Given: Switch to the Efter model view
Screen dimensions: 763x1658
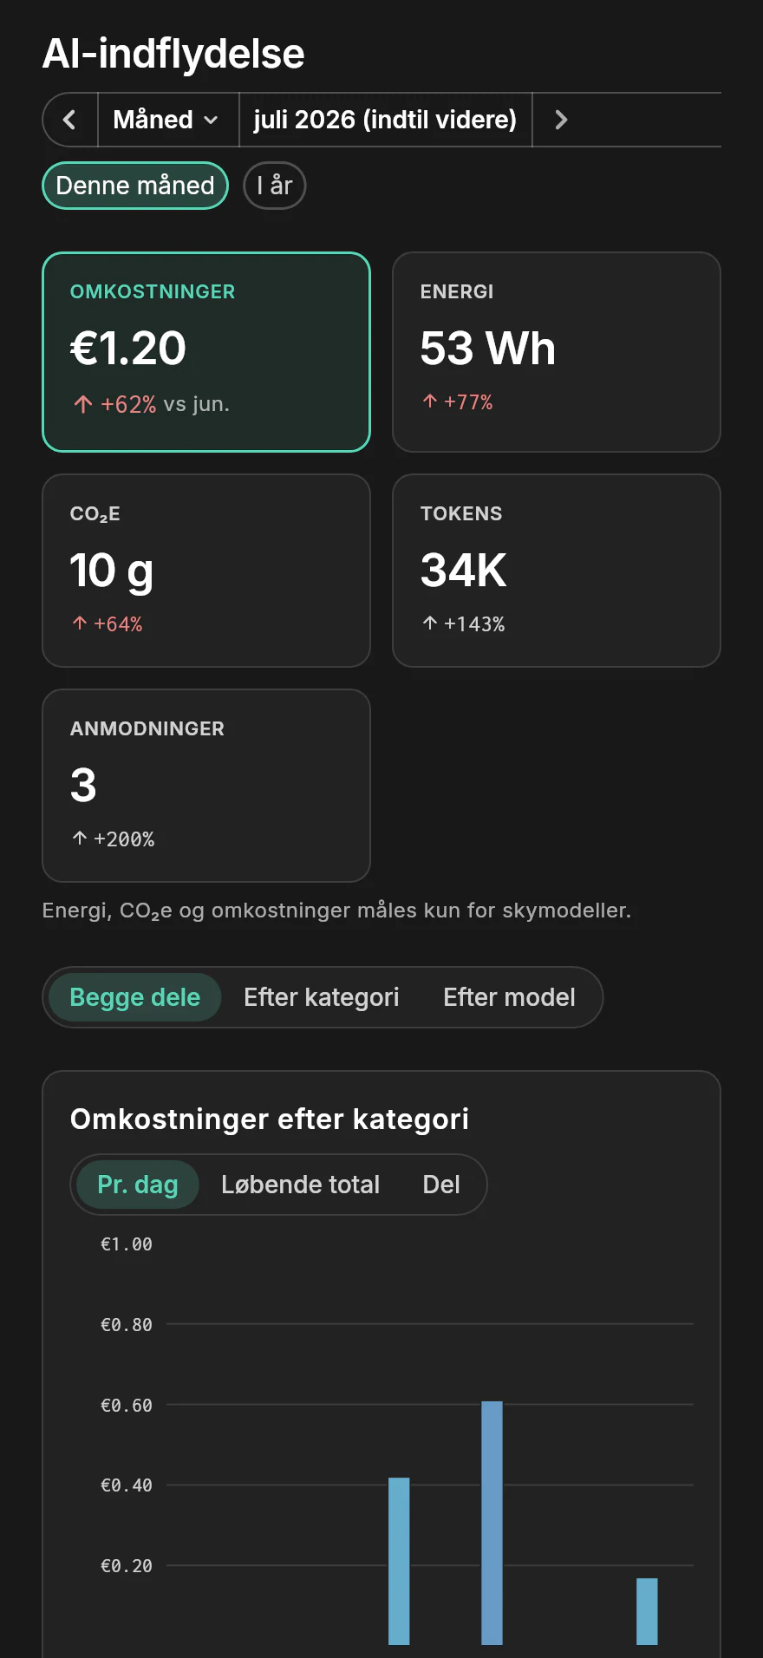Looking at the screenshot, I should (x=510, y=997).
